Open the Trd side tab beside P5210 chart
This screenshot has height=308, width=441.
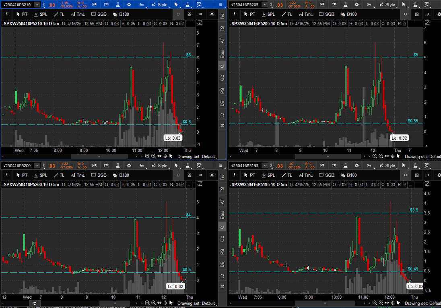223,17
